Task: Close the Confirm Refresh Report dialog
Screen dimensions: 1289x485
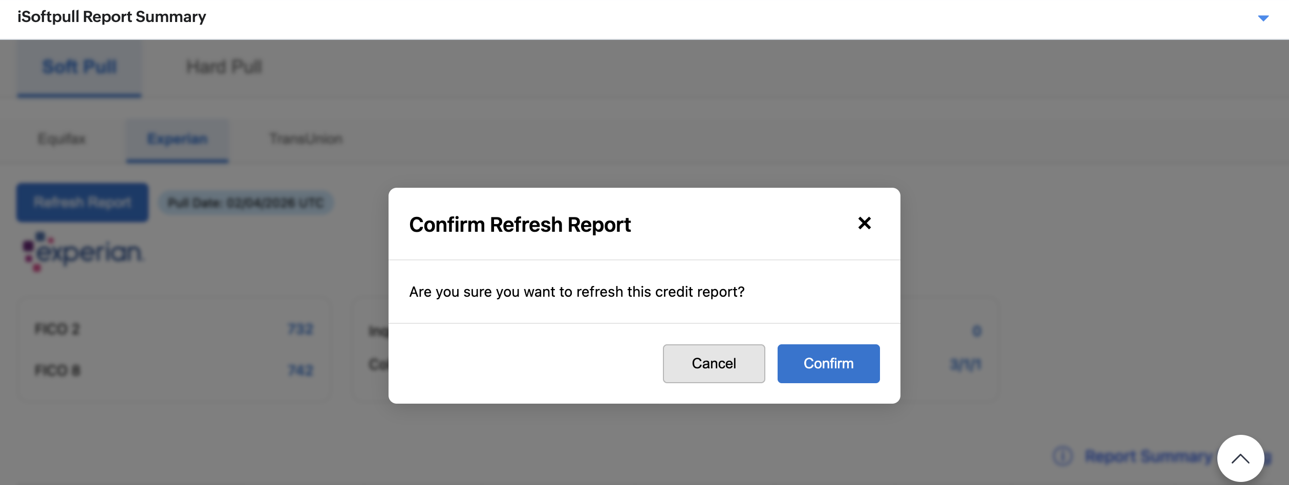Action: pyautogui.click(x=864, y=223)
